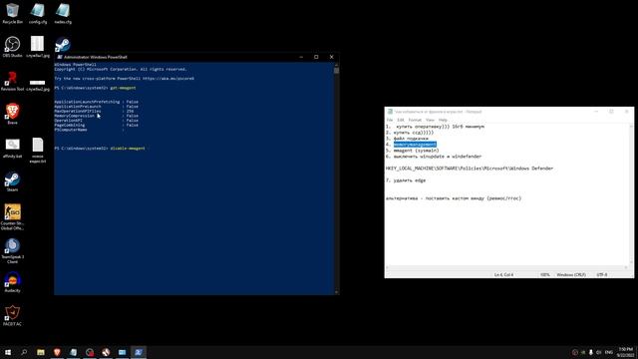Screen dimensions: 638x359
Task: Click the Notepad horizontal scrollbar
Action: (x=506, y=267)
